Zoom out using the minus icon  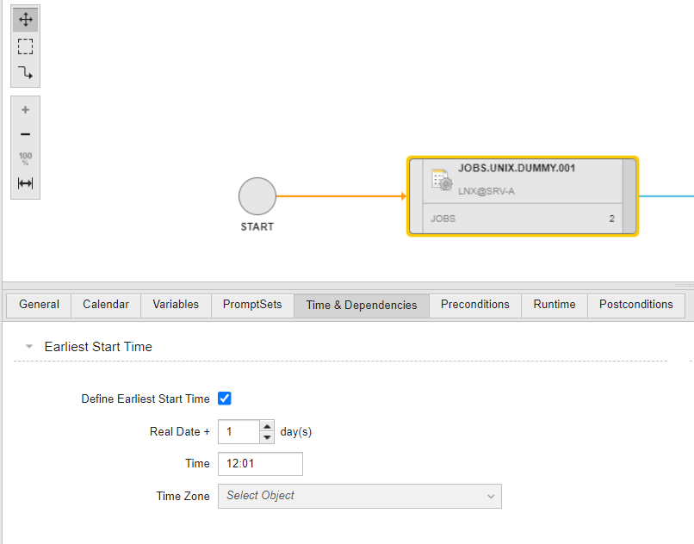(x=24, y=134)
